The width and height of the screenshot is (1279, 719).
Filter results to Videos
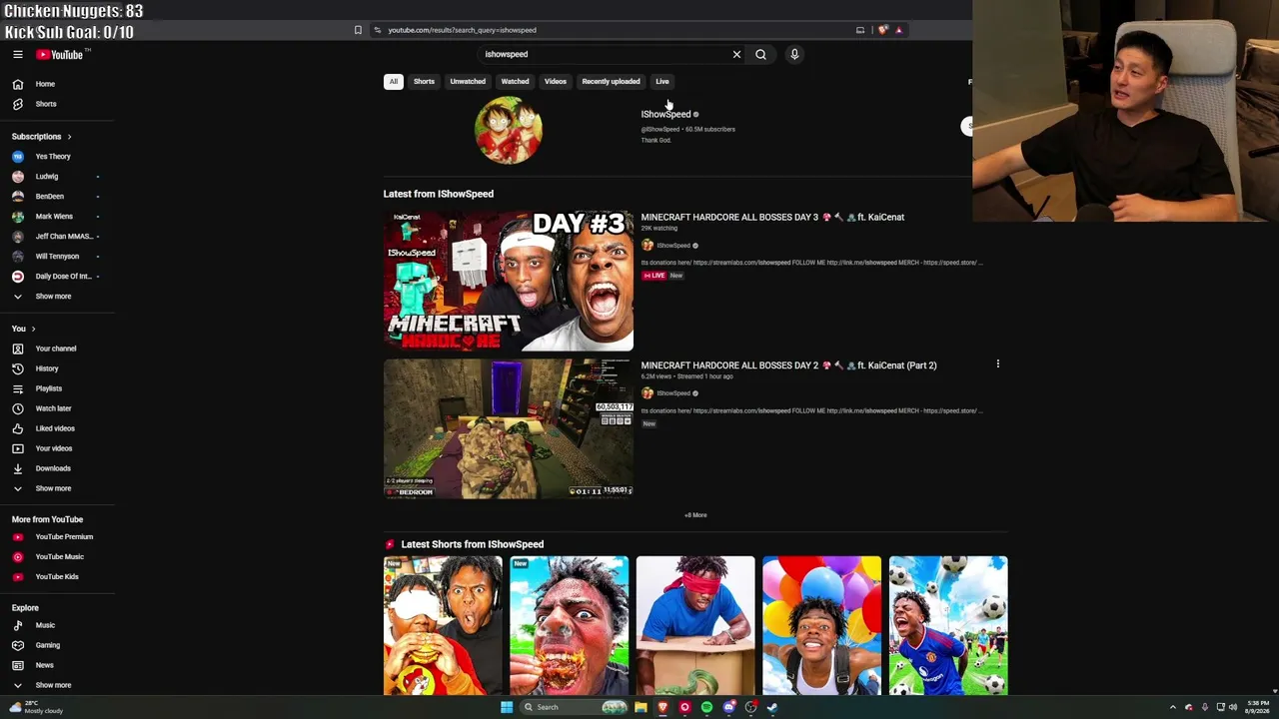point(556,82)
